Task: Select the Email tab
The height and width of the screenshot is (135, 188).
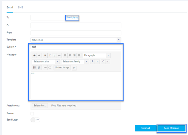Action: coord(10,7)
